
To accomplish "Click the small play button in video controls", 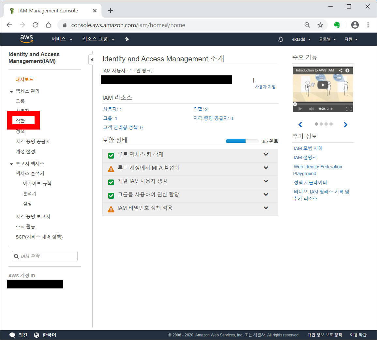I will [300, 109].
